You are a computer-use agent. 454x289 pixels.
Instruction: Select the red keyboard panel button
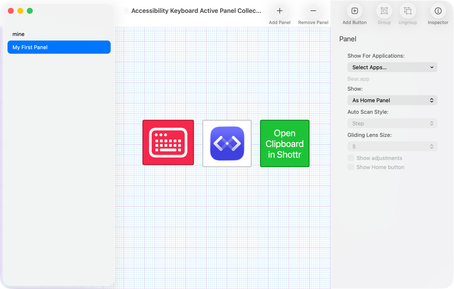click(x=168, y=143)
